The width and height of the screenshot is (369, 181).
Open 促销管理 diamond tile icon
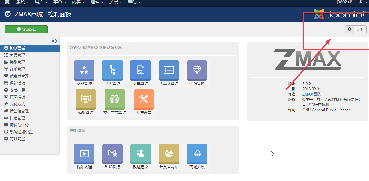(x=197, y=70)
